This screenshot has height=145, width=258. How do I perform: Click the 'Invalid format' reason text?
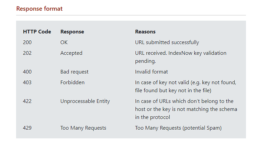152,72
